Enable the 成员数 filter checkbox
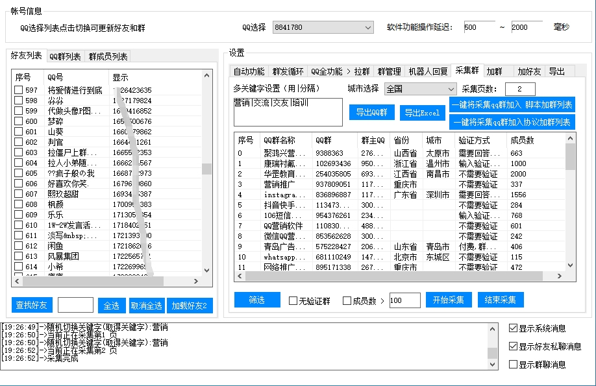The image size is (596, 386). click(347, 301)
